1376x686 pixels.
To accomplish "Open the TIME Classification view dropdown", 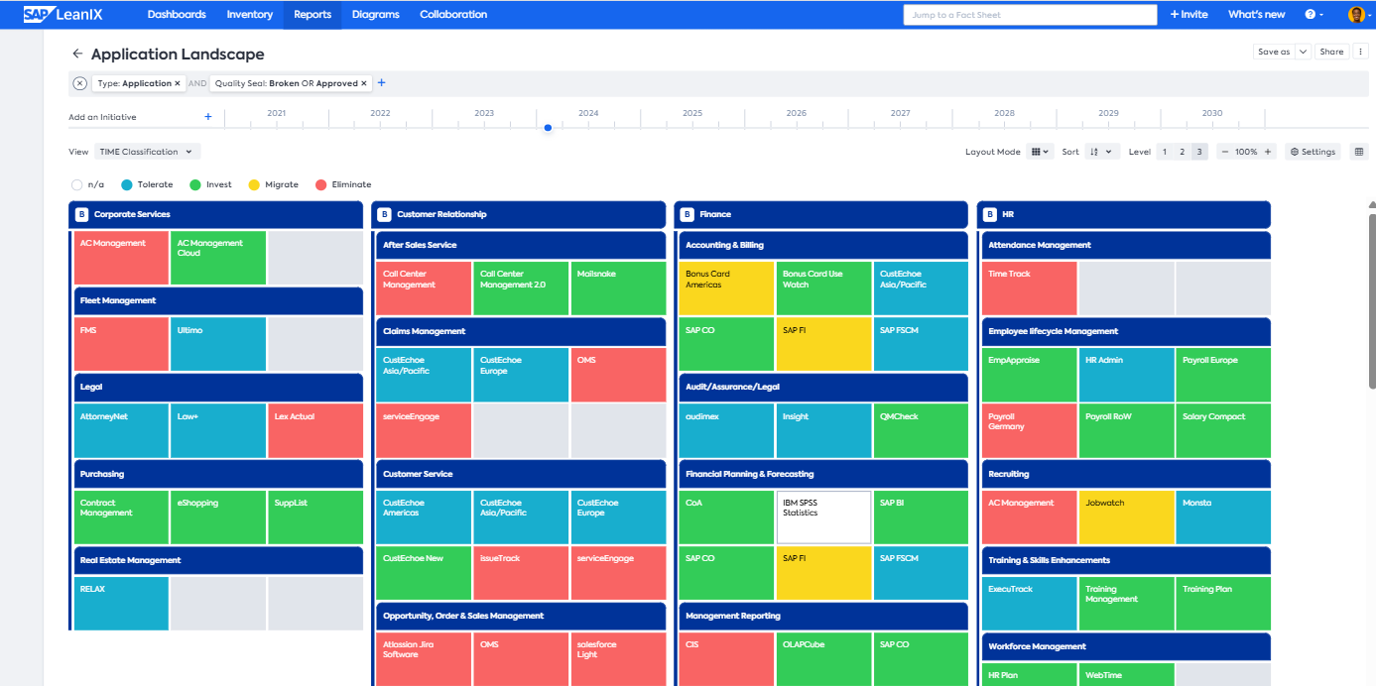I will pos(148,152).
